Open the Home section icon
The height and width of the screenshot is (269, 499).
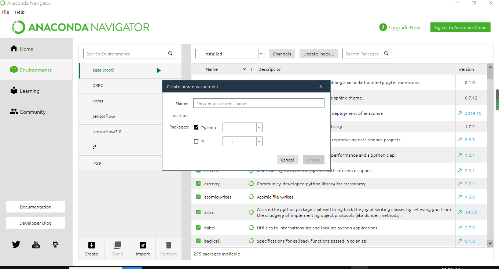pyautogui.click(x=14, y=49)
